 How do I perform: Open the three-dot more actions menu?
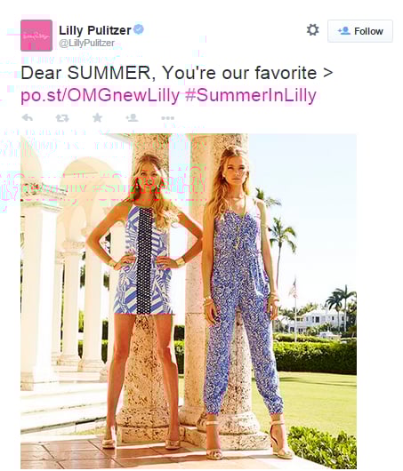(167, 118)
